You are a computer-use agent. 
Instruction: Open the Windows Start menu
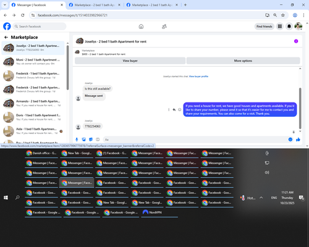(6, 198)
